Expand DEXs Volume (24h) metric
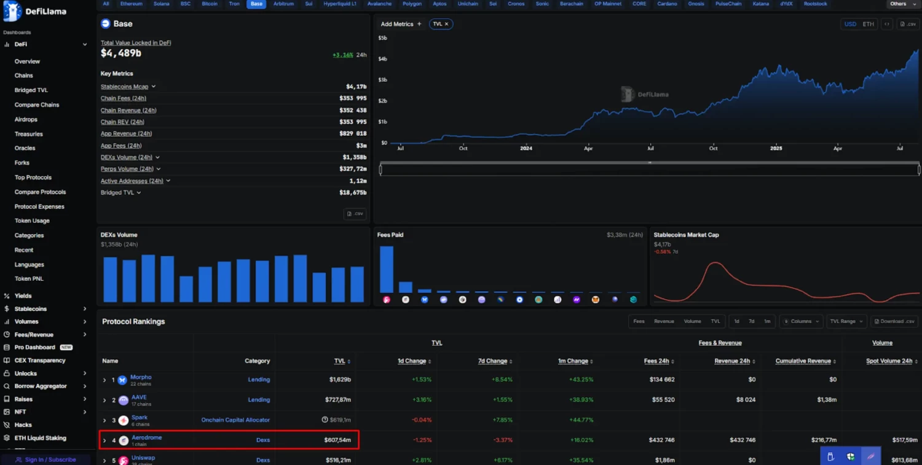Screen dimensions: 922x465 coord(158,157)
